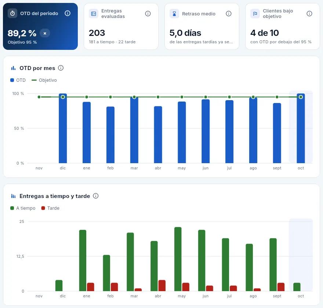This screenshot has height=308, width=323.
Task: Click the x badge next to 89,2 %
Action: click(x=45, y=33)
